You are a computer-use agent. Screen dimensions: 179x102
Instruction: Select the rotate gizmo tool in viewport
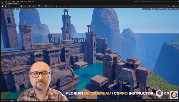point(156,9)
